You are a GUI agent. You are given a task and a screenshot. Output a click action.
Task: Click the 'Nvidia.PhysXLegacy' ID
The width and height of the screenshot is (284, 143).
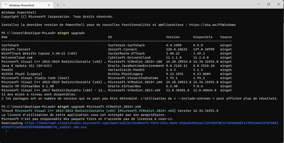125,74
